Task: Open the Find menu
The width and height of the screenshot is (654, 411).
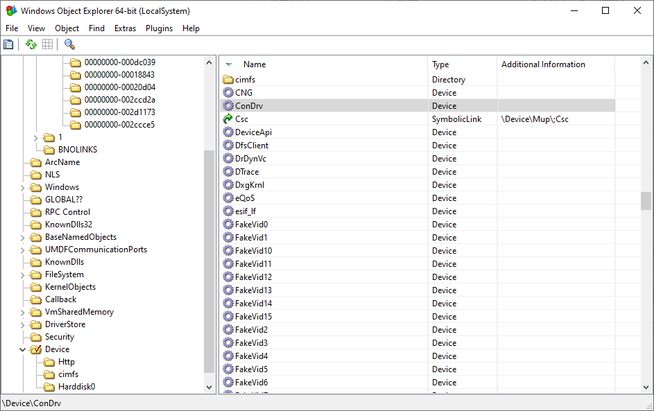Action: point(96,28)
